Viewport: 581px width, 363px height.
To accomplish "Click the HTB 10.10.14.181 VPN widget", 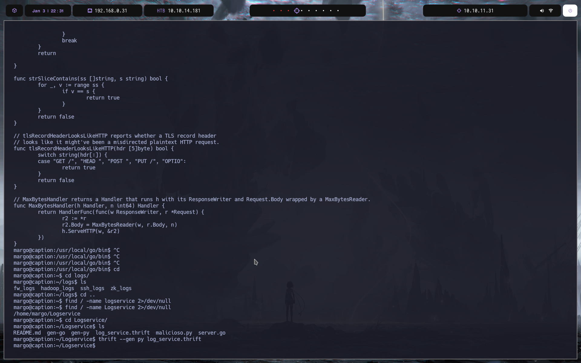I will pyautogui.click(x=179, y=11).
